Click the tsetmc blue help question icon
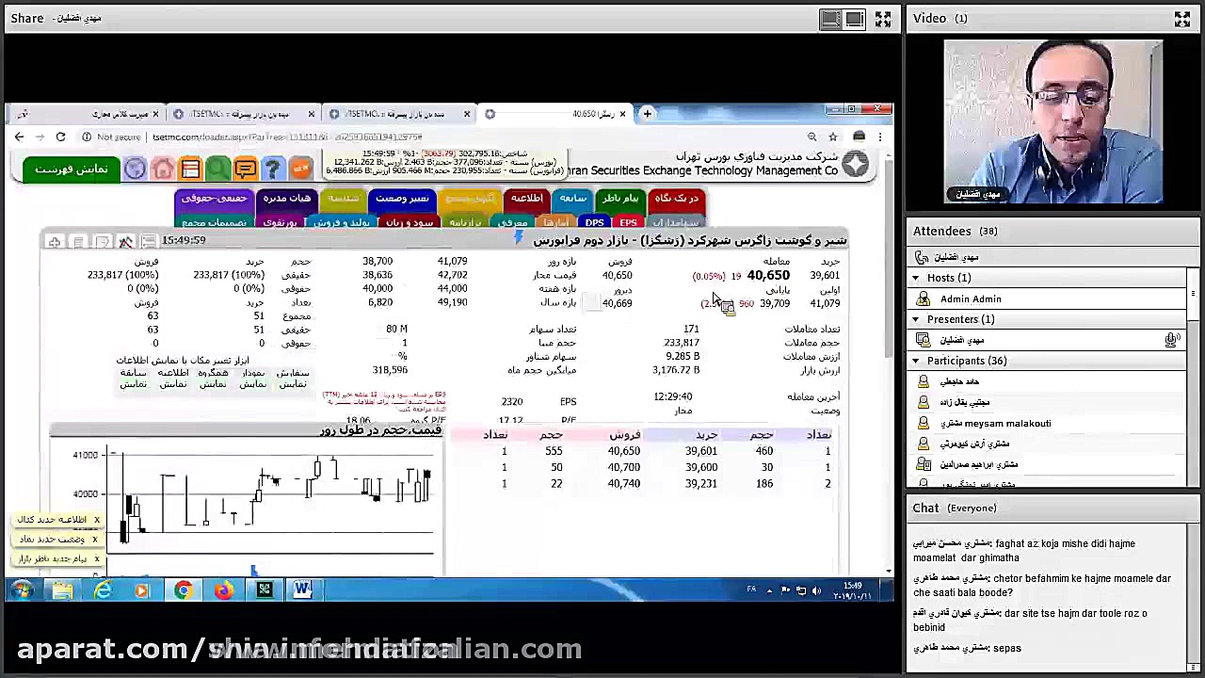Viewport: 1205px width, 678px height. click(272, 169)
